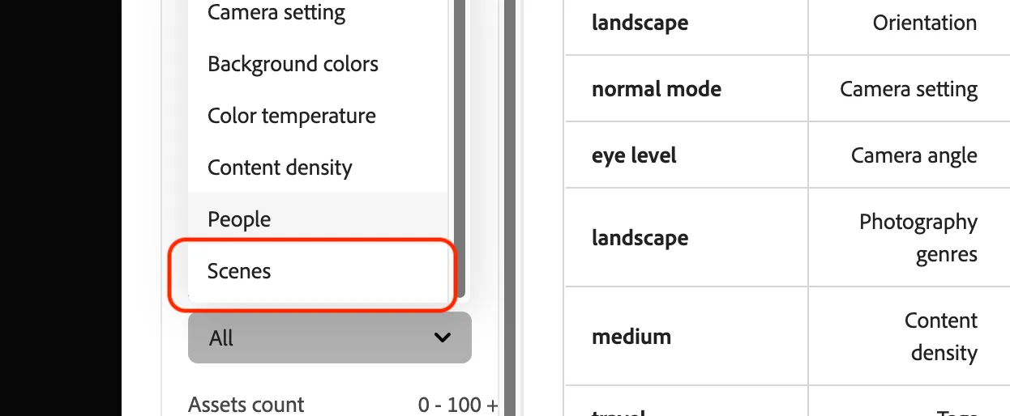Select Content density in the dropdown list
Image resolution: width=1010 pixels, height=416 pixels.
pyautogui.click(x=317, y=168)
